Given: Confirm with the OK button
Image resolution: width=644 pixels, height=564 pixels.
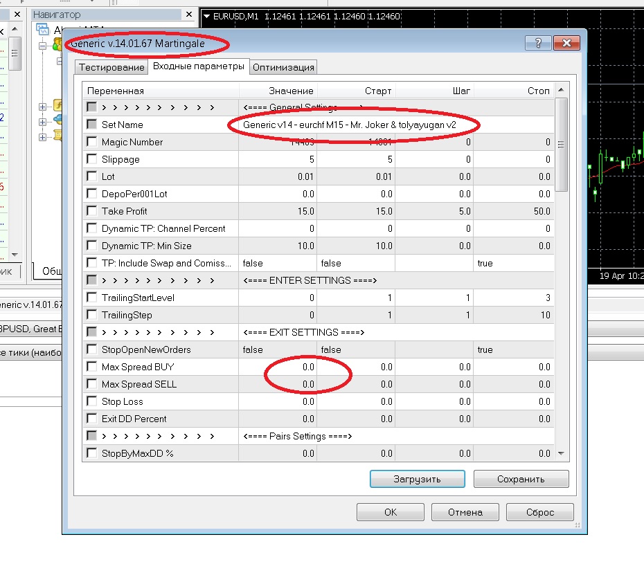Looking at the screenshot, I should point(390,512).
